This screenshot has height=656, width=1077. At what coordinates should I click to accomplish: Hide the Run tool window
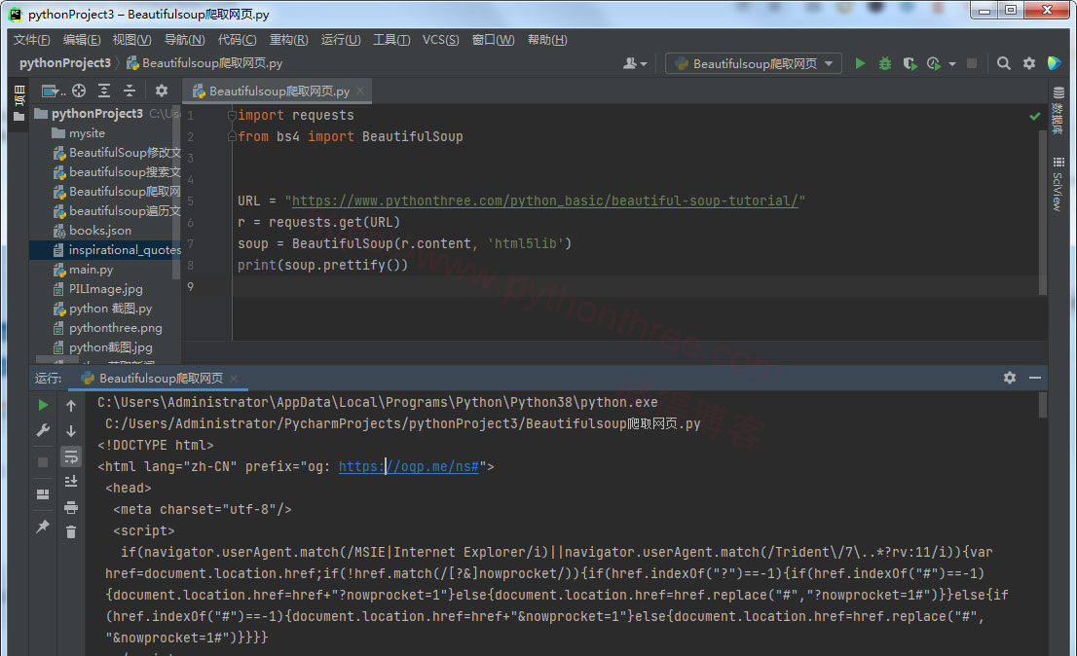1035,378
